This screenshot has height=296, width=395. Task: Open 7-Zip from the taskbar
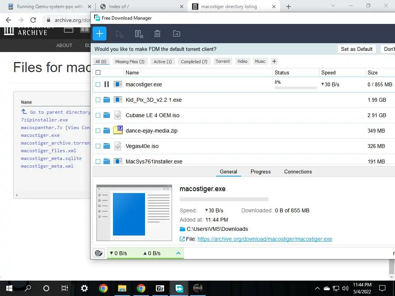point(160,288)
